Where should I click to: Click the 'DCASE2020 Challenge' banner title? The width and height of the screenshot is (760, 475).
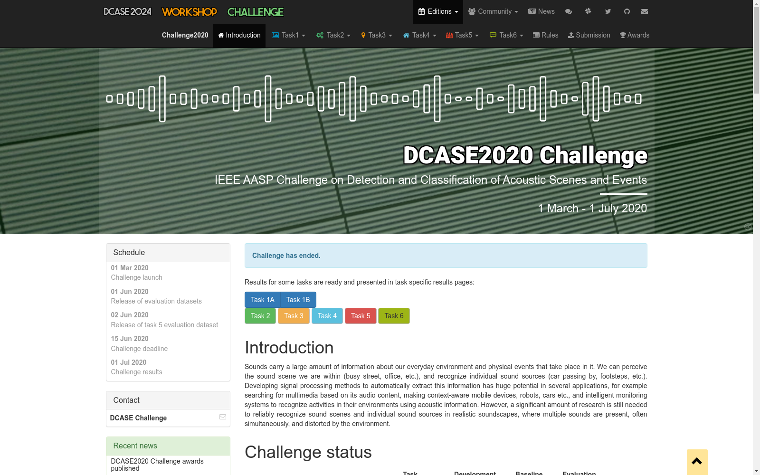coord(525,155)
